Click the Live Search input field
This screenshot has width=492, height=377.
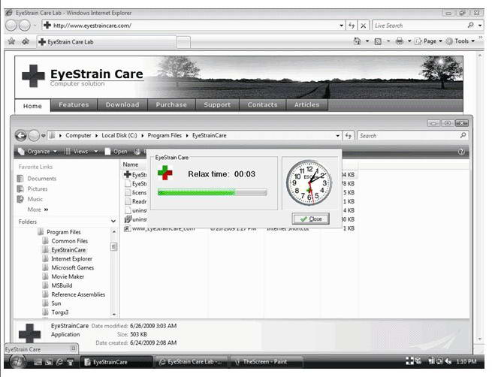click(419, 26)
